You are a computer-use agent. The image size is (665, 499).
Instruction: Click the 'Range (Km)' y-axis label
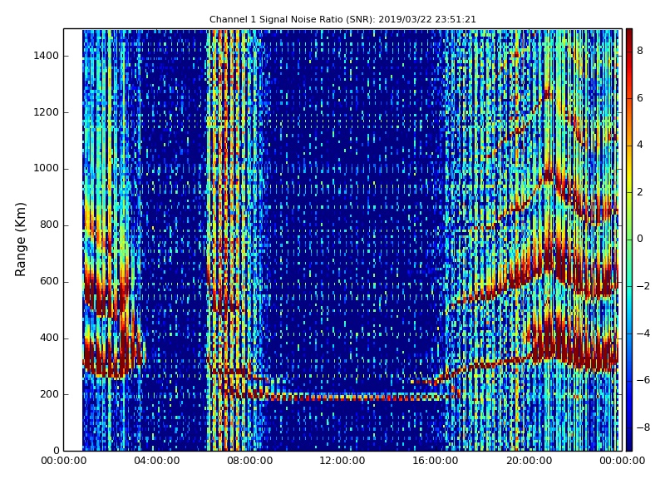[x=20, y=240]
